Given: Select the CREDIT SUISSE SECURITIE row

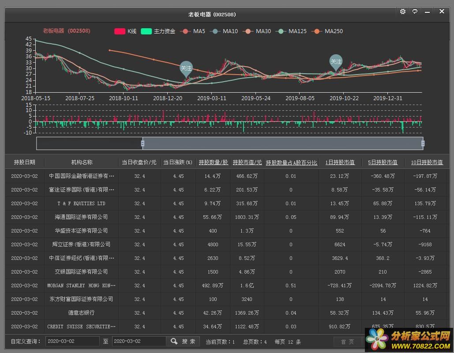Looking at the screenshot, I should pos(226,327).
